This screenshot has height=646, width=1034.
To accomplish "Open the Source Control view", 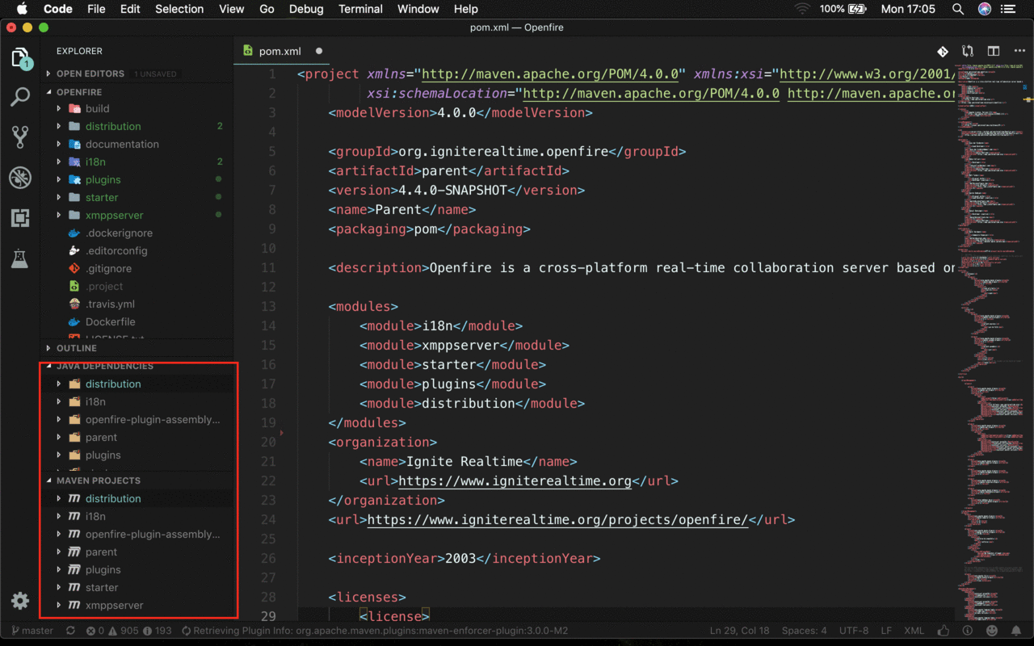I will click(20, 136).
